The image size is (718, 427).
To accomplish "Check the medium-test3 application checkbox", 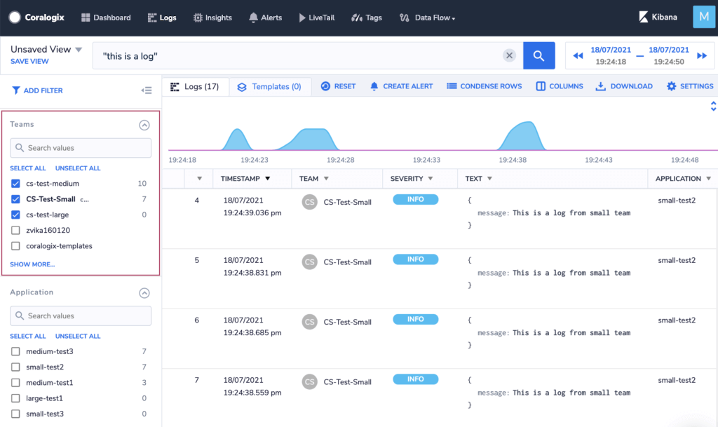I will (x=15, y=351).
